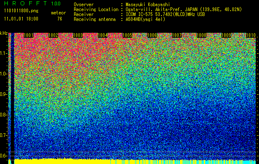
Task: Click the 0.9 frequency axis label
Action: click(4, 94)
